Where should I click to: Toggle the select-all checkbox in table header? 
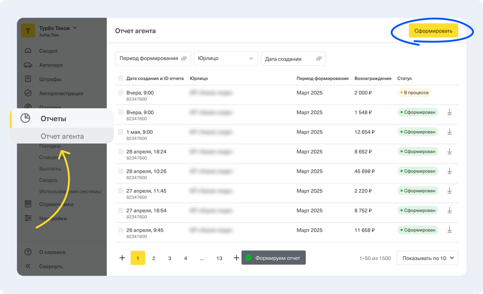[x=121, y=78]
